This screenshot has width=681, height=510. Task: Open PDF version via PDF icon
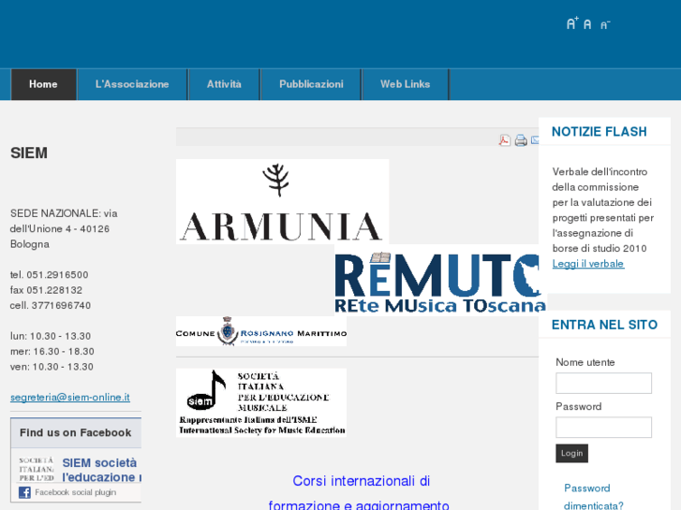504,140
